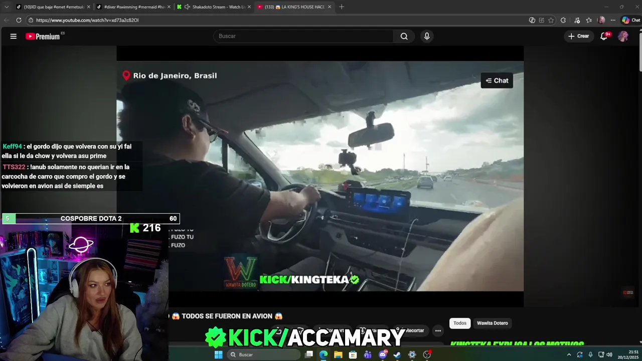Click Keff94 username in stream chat
Image resolution: width=642 pixels, height=361 pixels.
coord(12,146)
